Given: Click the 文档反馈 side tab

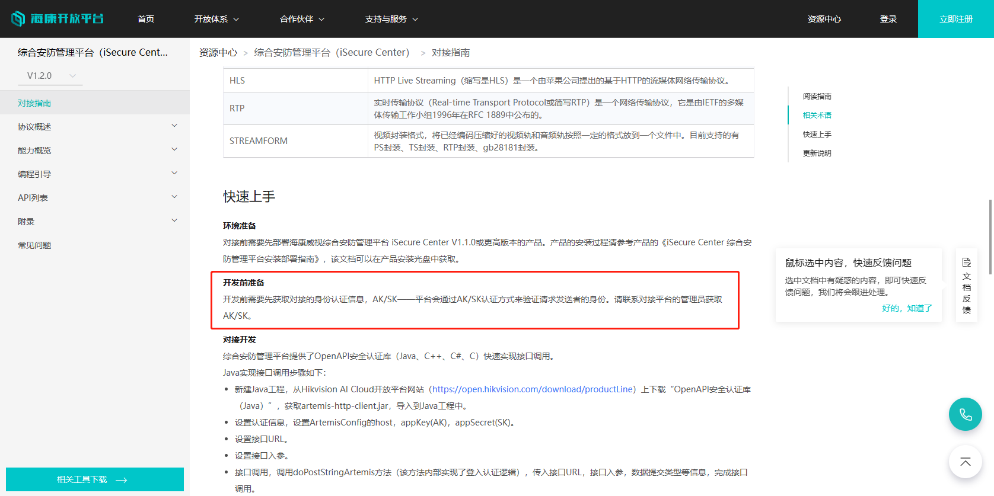Looking at the screenshot, I should point(967,286).
